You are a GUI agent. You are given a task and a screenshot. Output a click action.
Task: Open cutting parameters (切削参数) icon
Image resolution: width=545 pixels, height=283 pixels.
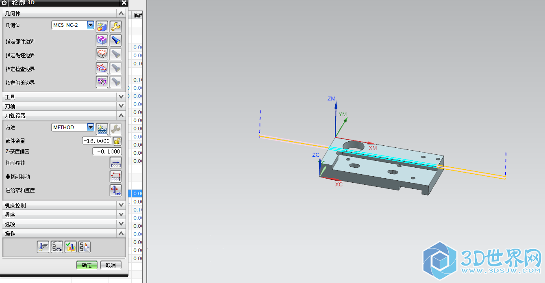tap(116, 163)
